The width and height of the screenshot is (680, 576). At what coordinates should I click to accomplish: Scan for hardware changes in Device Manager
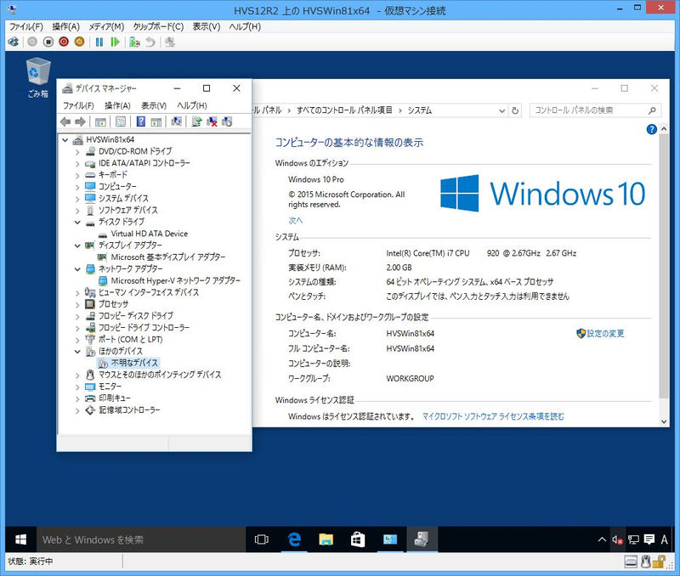[x=177, y=121]
